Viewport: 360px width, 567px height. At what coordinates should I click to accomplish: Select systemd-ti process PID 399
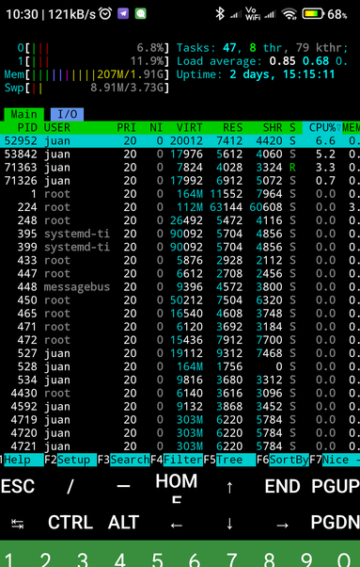pyautogui.click(x=180, y=247)
